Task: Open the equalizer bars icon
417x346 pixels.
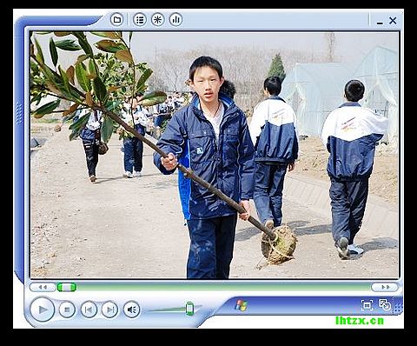Action: 175,20
